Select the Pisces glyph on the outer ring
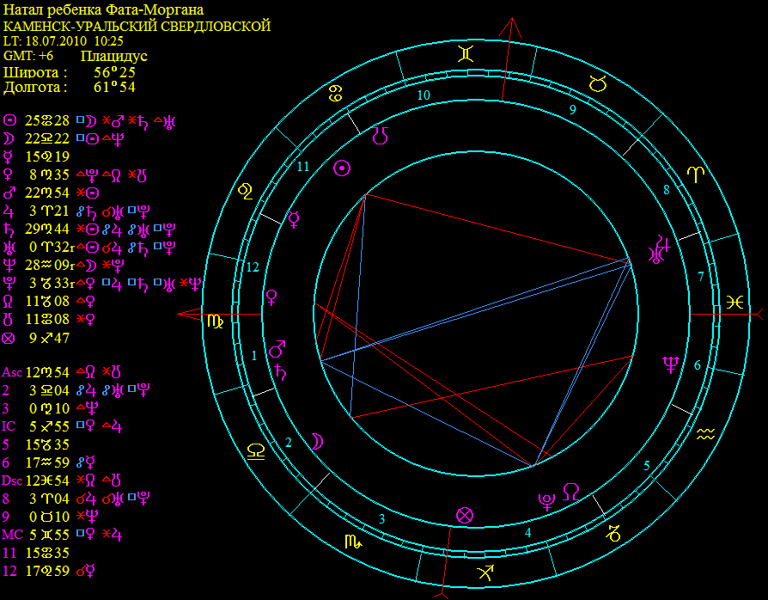The width and height of the screenshot is (768, 600). (x=734, y=302)
